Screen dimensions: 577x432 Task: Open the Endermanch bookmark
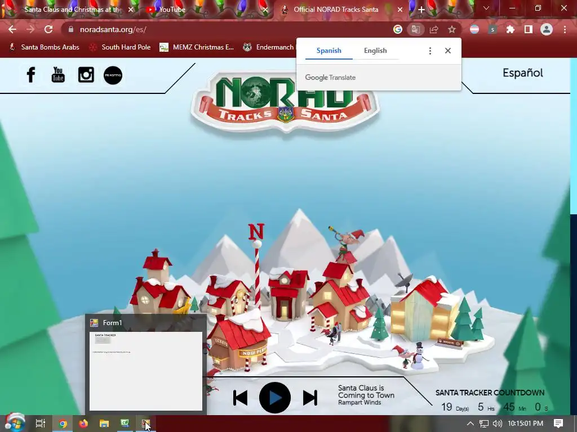click(x=269, y=47)
